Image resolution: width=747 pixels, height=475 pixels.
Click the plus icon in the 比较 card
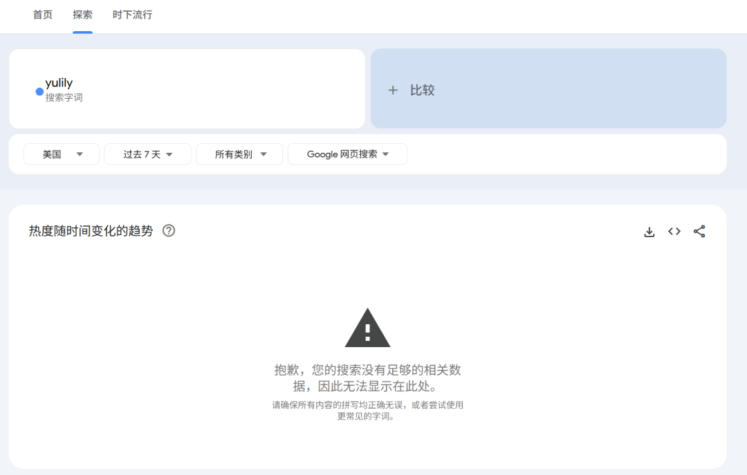[x=393, y=90]
